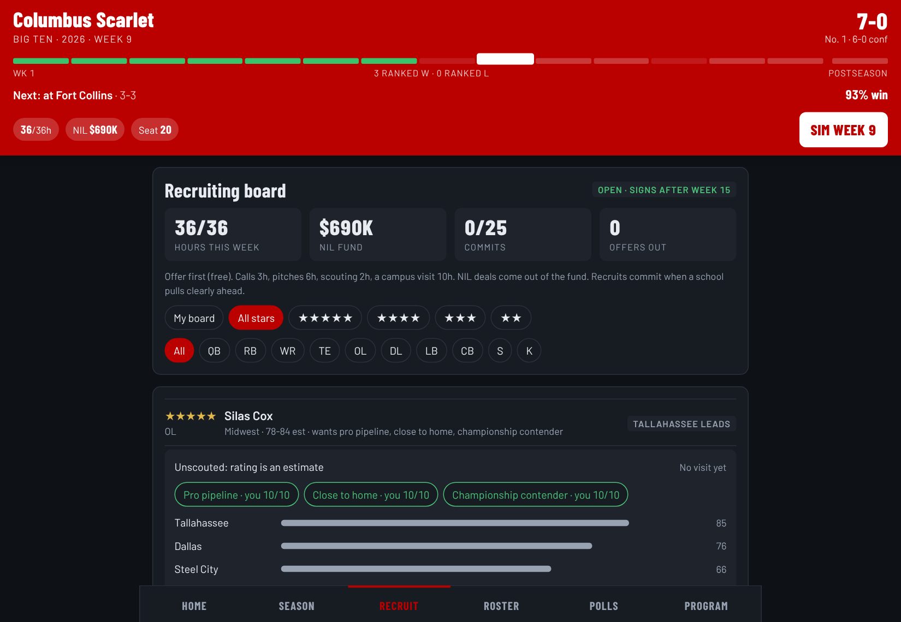Click OPEN · SIGNS AFTER WEEK 15 badge
This screenshot has height=622, width=901.
click(664, 190)
